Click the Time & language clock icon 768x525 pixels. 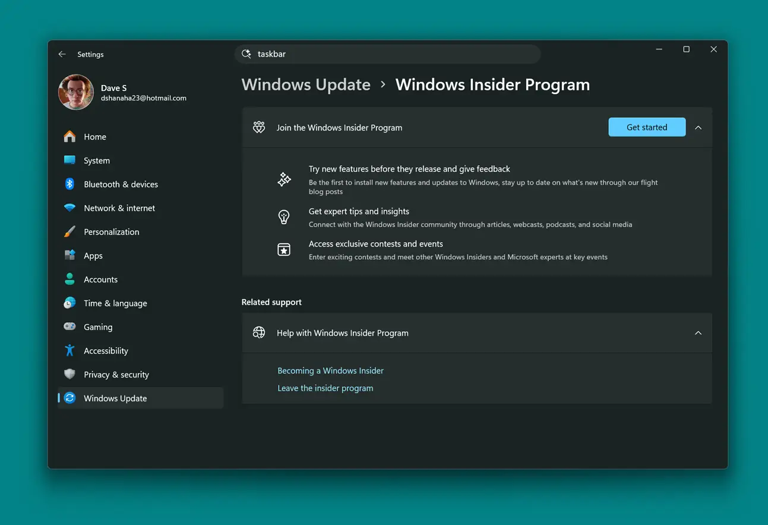(x=69, y=303)
